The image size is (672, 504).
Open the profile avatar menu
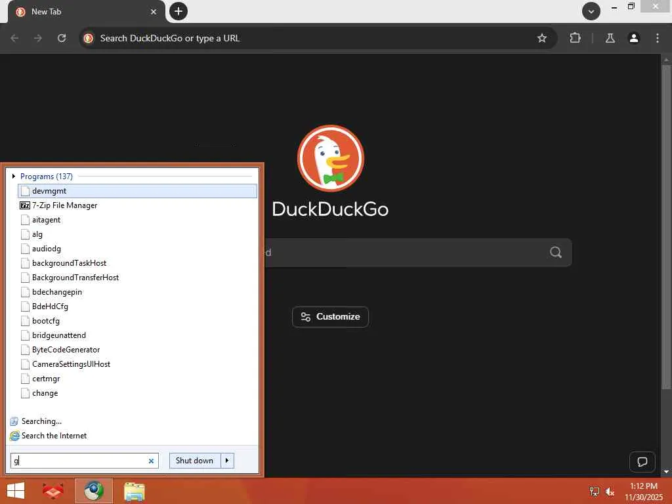point(634,38)
